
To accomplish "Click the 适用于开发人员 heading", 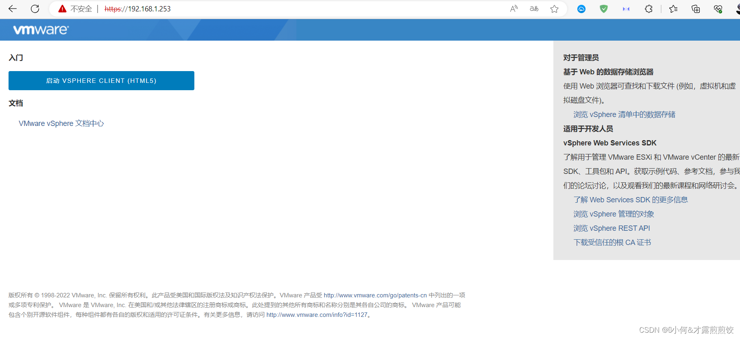I will (588, 129).
